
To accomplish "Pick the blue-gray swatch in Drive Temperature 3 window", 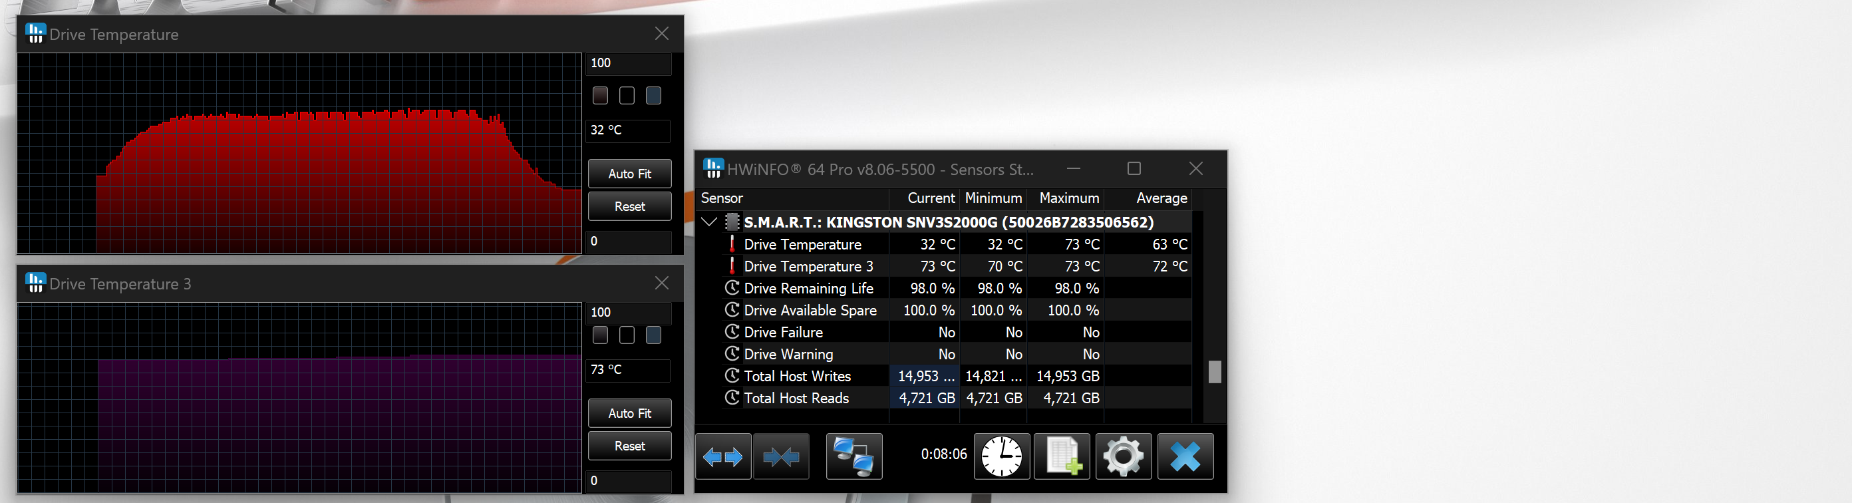I will 653,335.
